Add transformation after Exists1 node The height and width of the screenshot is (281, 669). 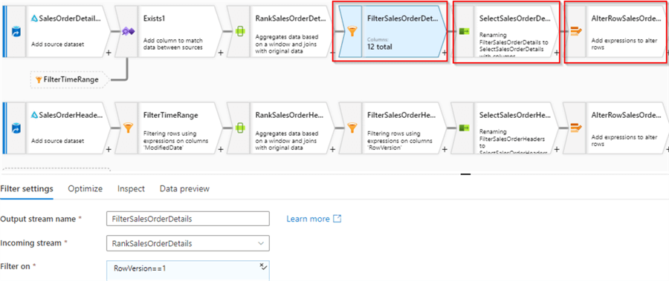point(221,53)
